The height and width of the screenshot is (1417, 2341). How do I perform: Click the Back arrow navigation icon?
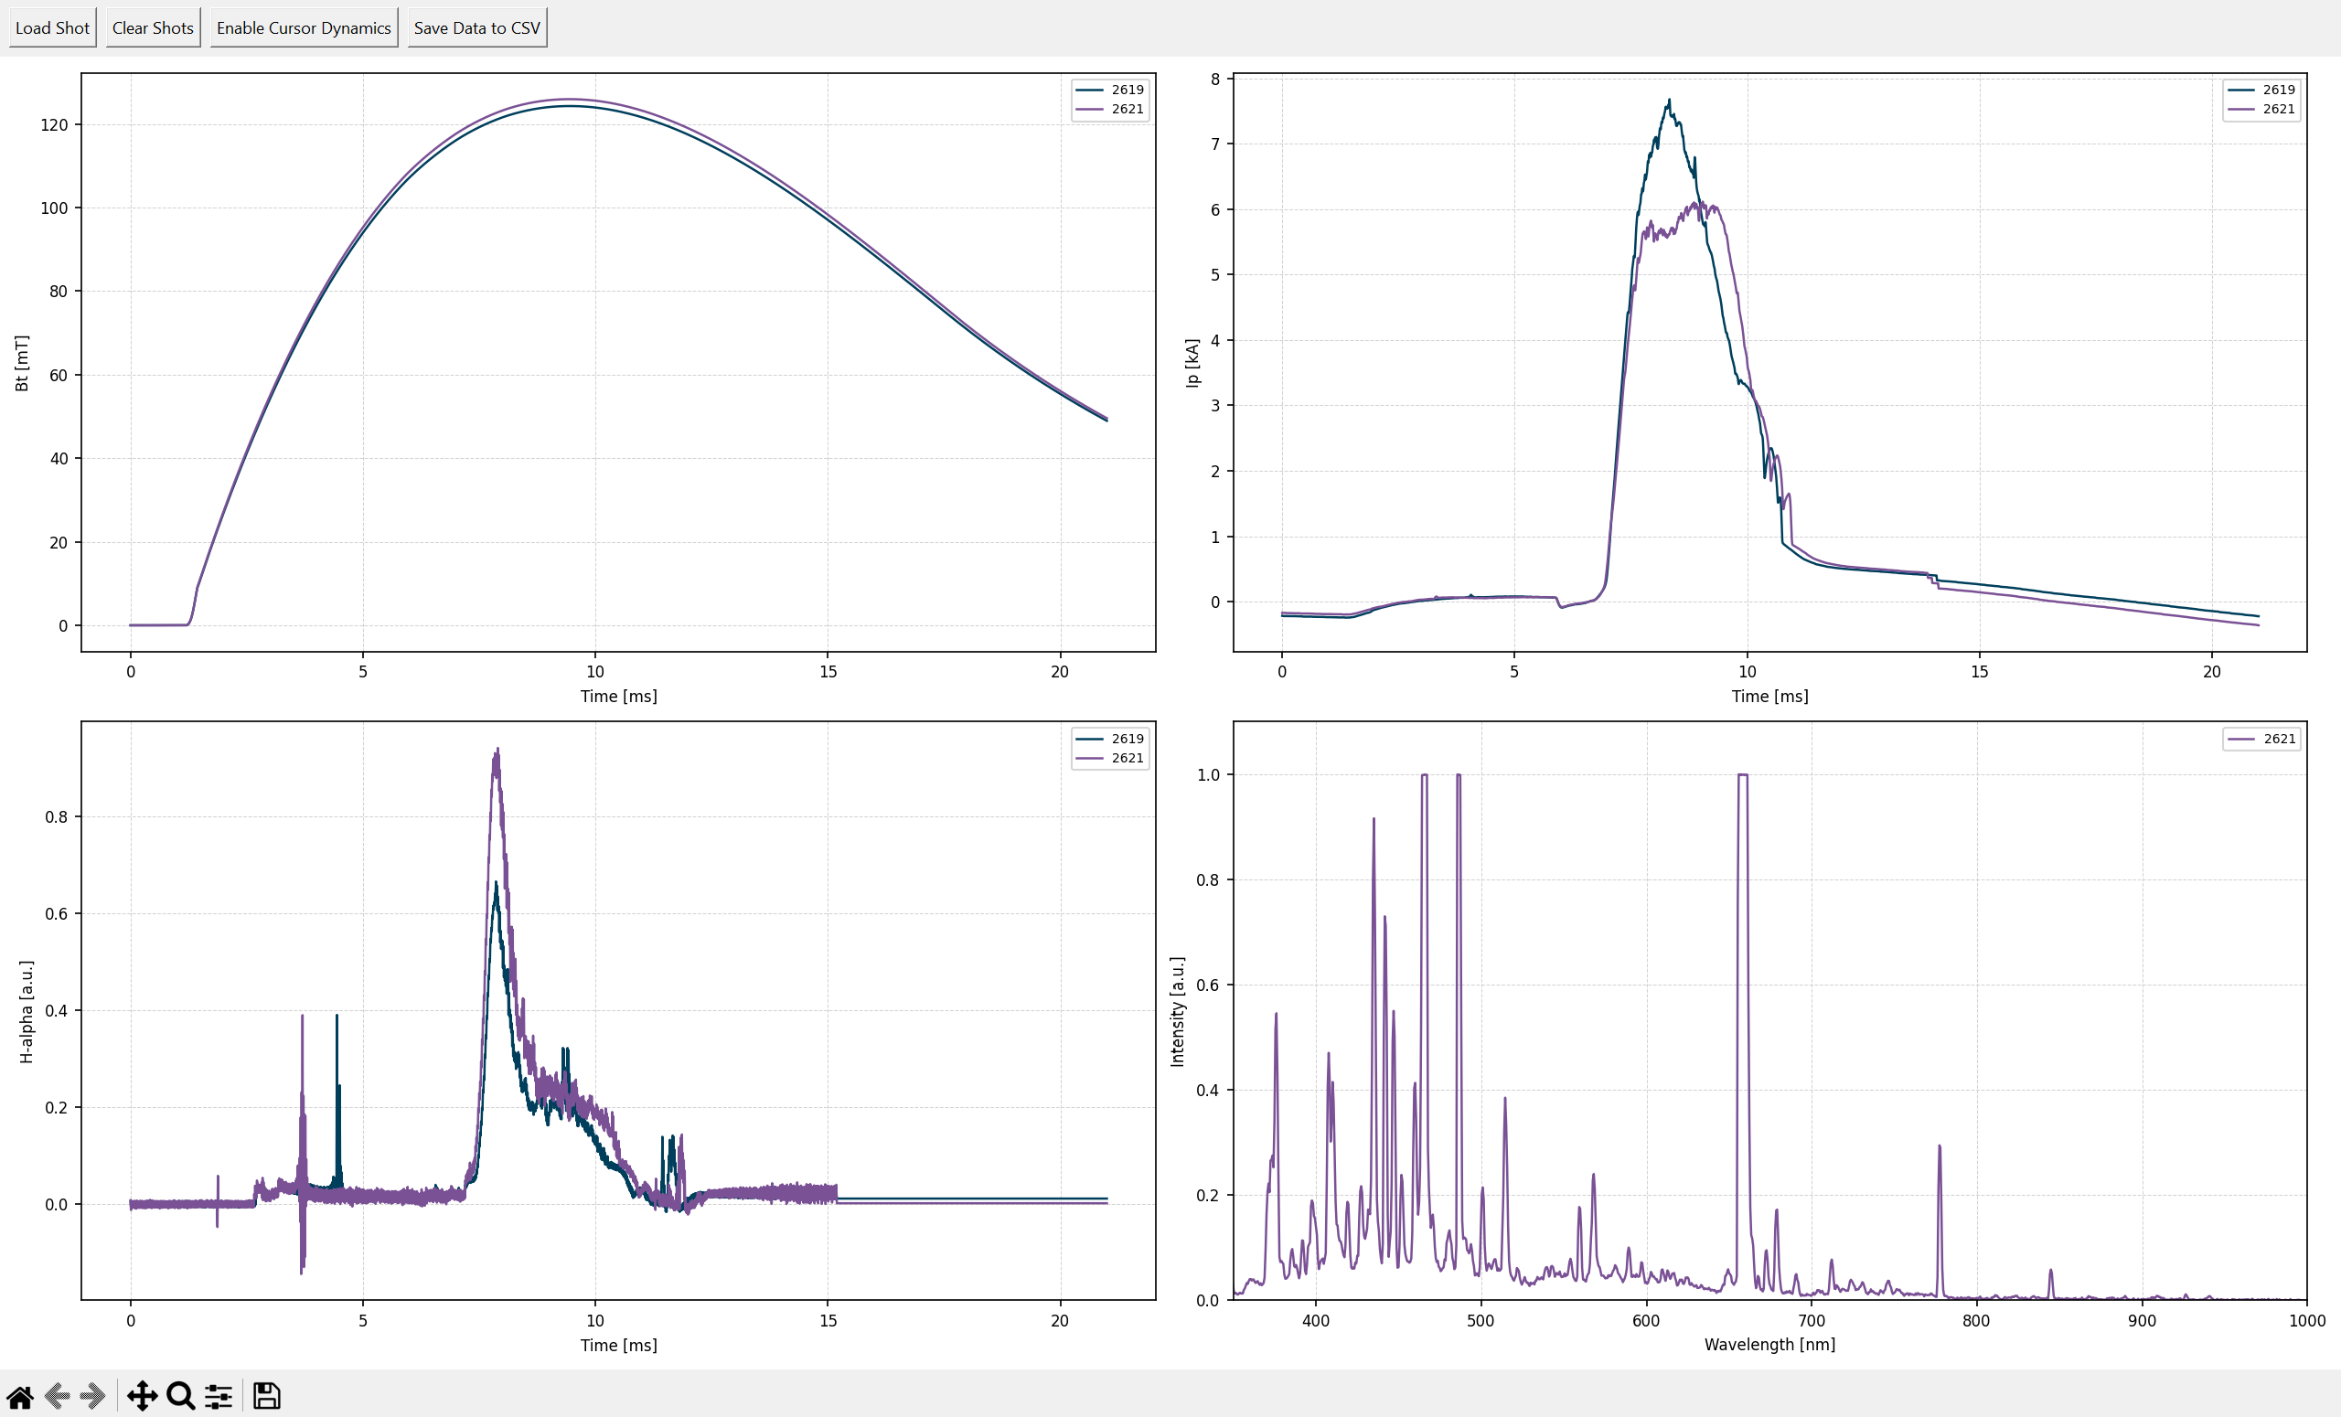click(57, 1396)
